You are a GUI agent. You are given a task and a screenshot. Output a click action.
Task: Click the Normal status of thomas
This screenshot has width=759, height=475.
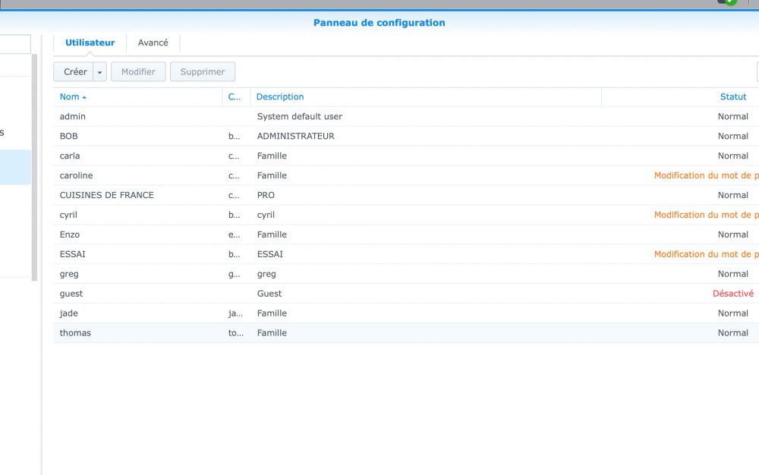[733, 333]
